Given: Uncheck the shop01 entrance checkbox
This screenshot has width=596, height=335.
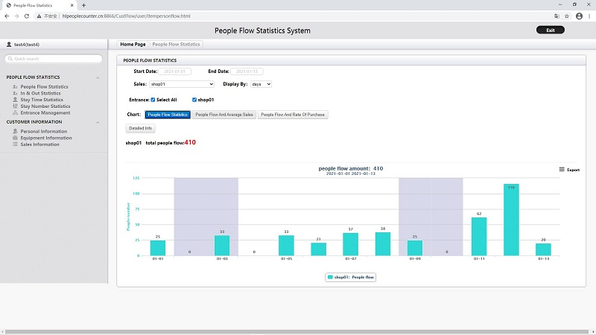Looking at the screenshot, I should 194,100.
